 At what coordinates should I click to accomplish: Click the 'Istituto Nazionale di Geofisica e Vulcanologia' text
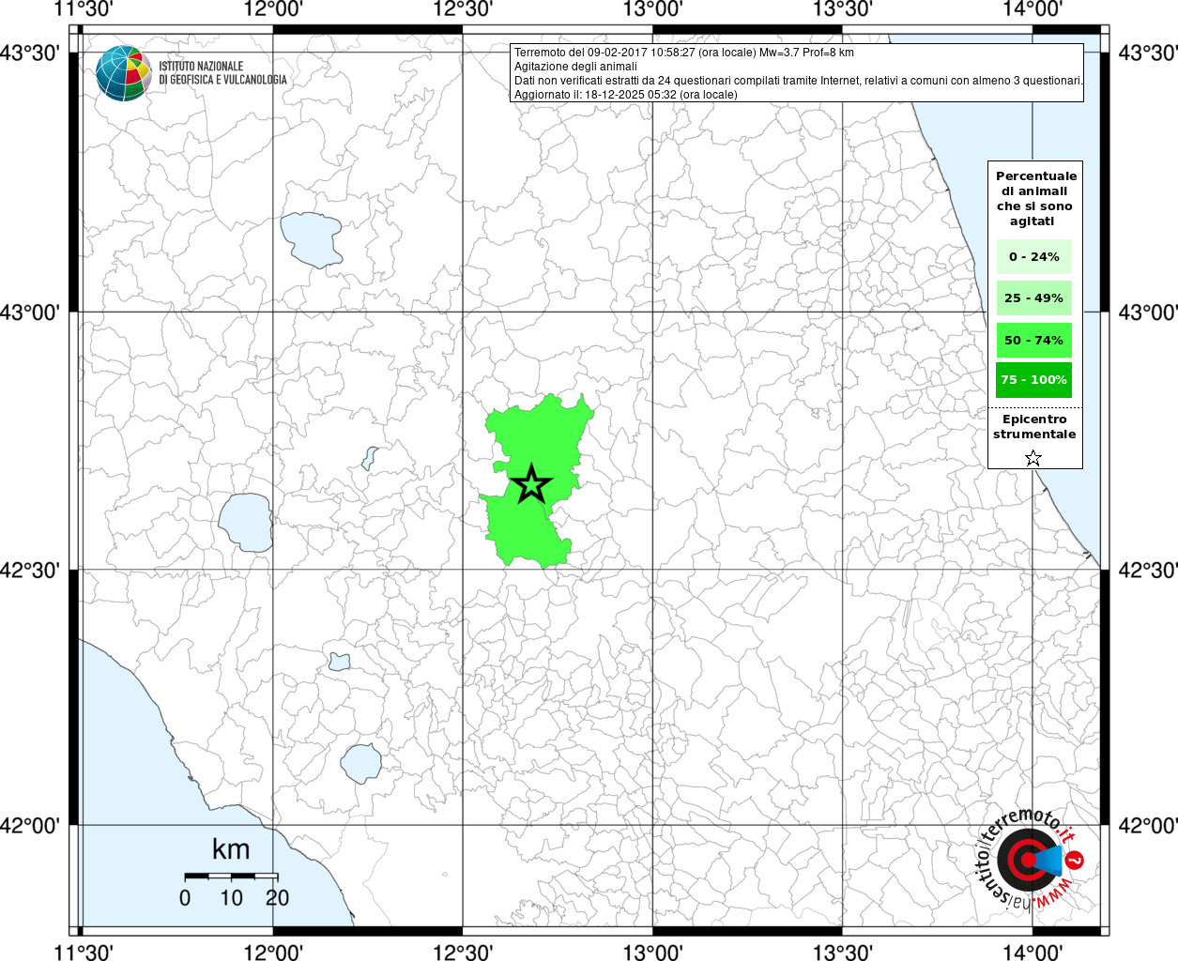pyautogui.click(x=222, y=73)
